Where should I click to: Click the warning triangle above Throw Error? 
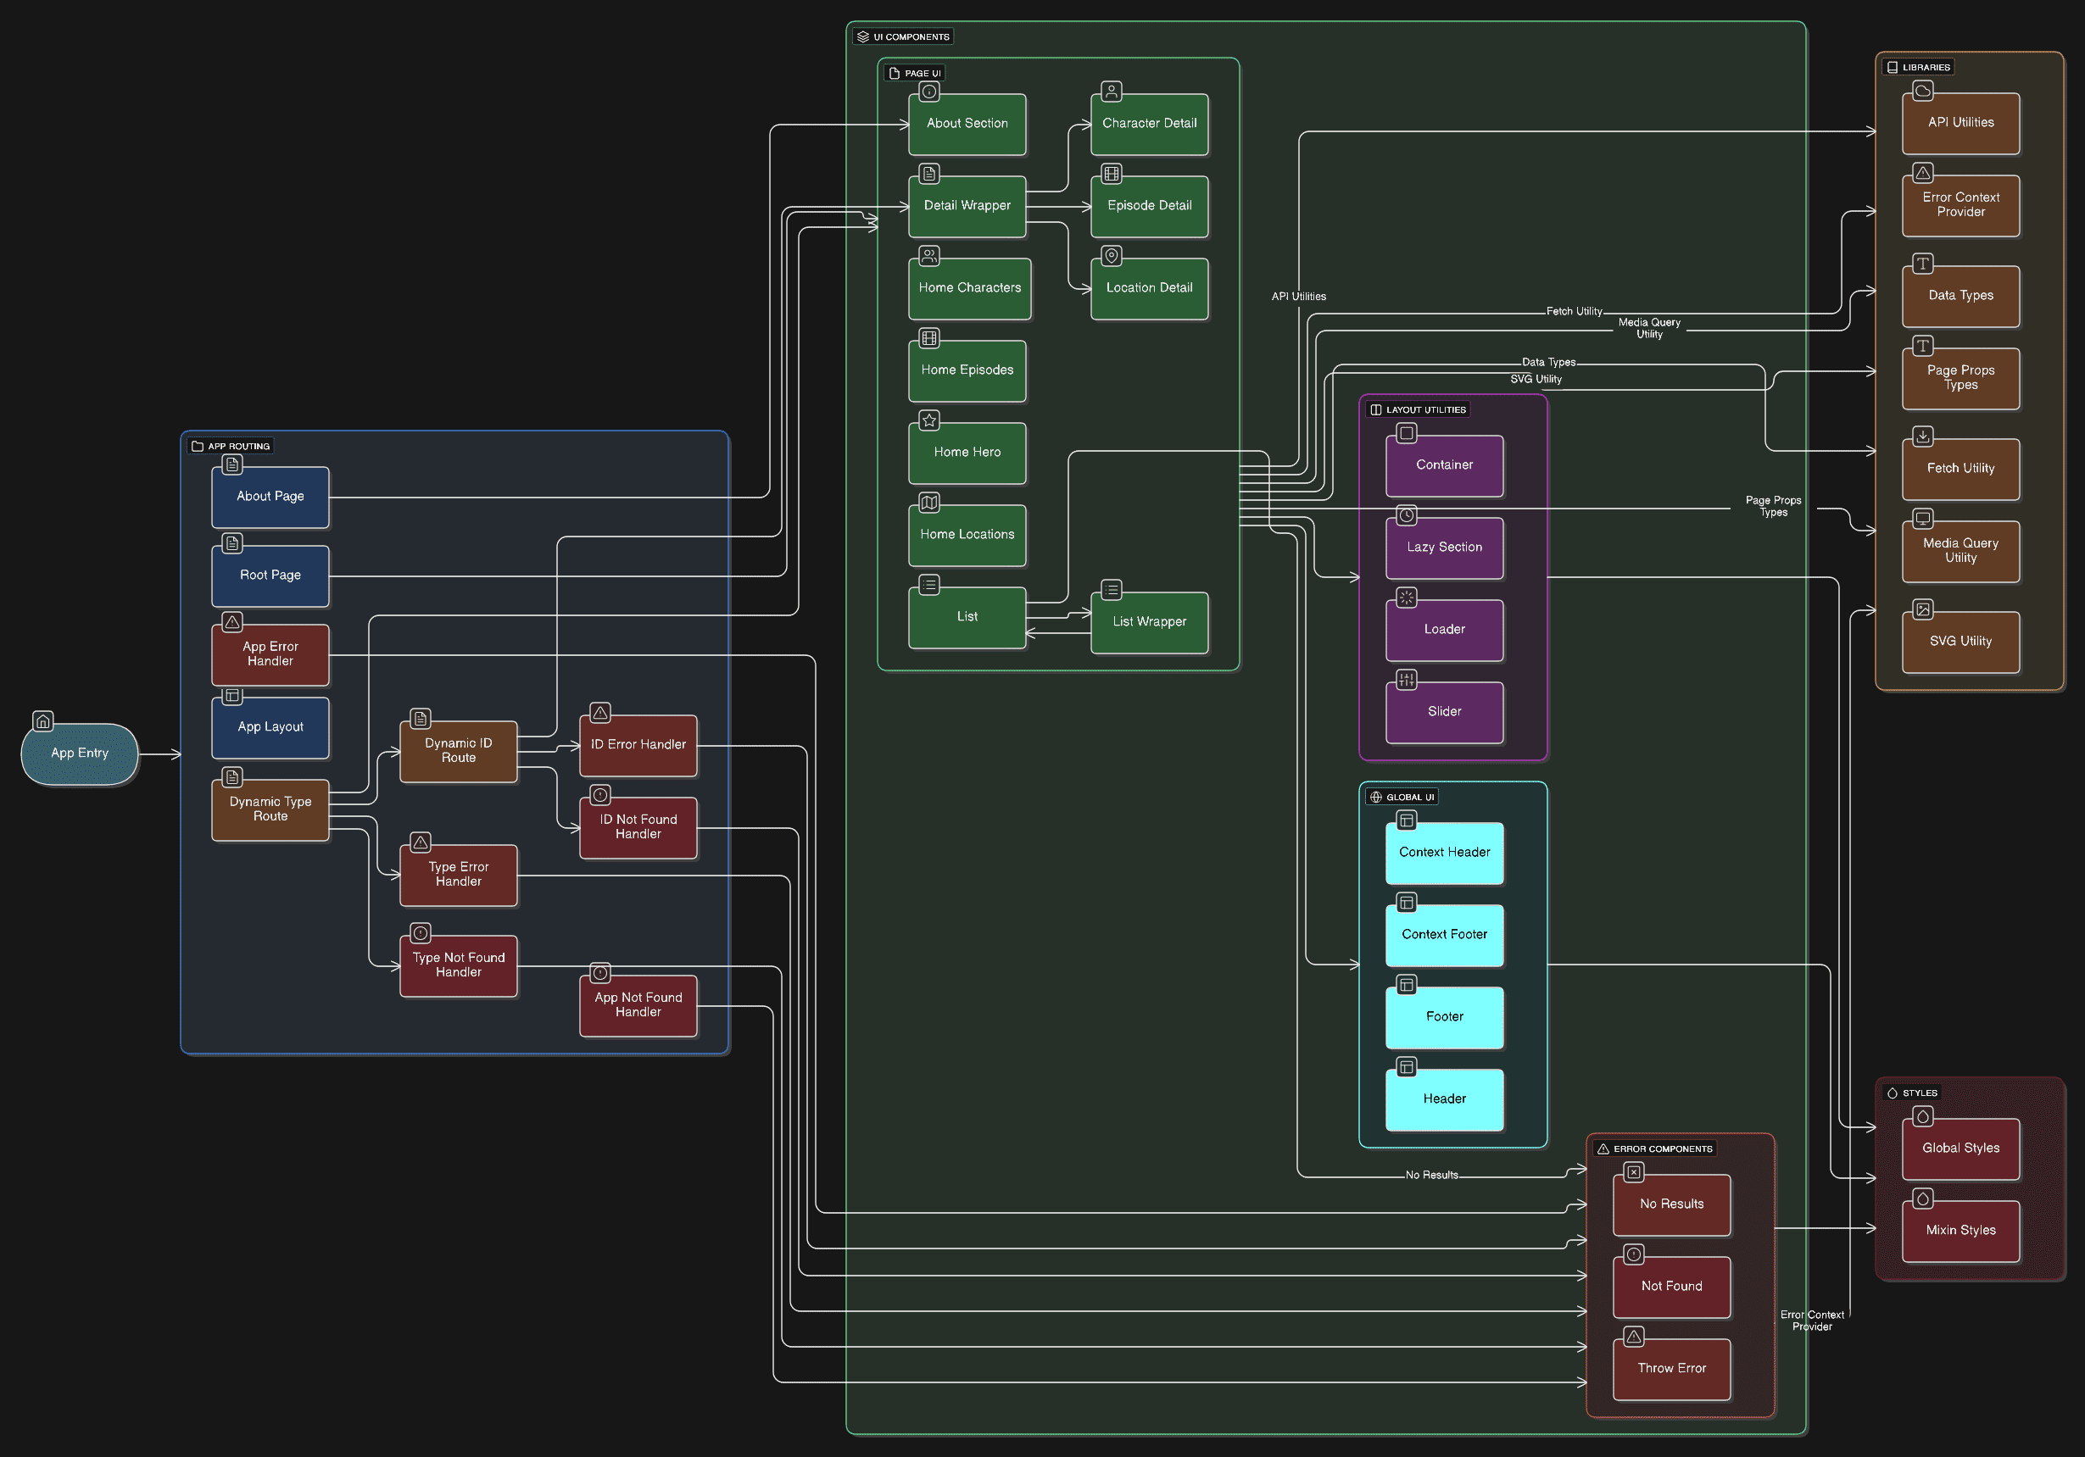[1634, 1337]
